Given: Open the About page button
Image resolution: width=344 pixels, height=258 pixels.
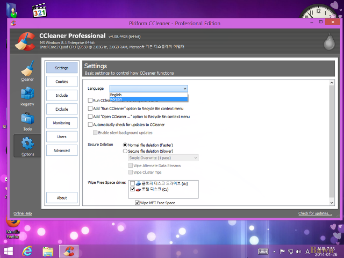Looking at the screenshot, I should click(x=62, y=198).
